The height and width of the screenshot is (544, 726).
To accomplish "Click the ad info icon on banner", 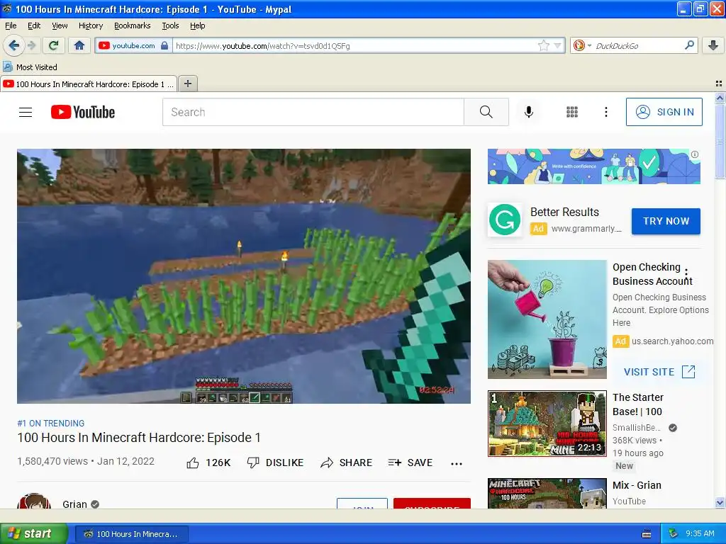I will (x=695, y=154).
